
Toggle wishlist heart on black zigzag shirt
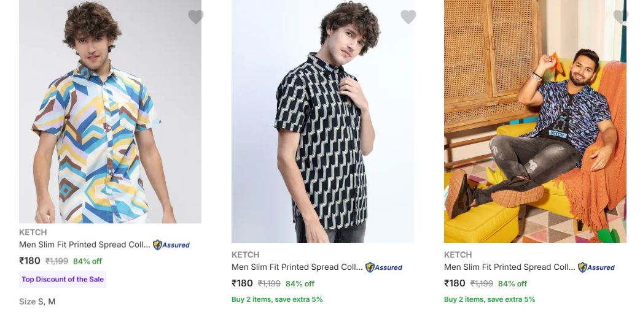pyautogui.click(x=408, y=17)
